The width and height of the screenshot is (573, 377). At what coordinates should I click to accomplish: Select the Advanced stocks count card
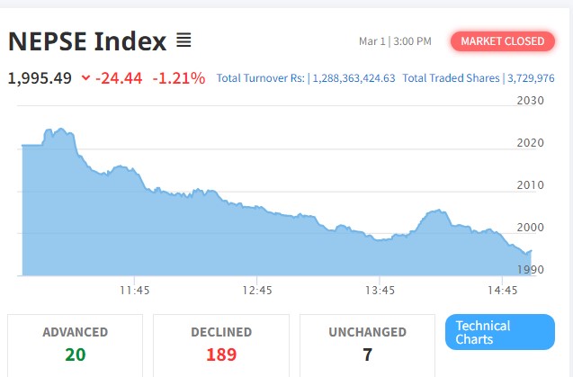coord(75,344)
